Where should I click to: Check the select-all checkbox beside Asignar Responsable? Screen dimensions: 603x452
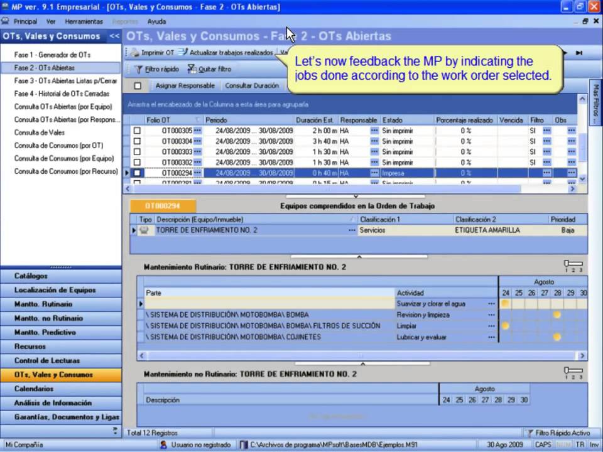tap(138, 86)
